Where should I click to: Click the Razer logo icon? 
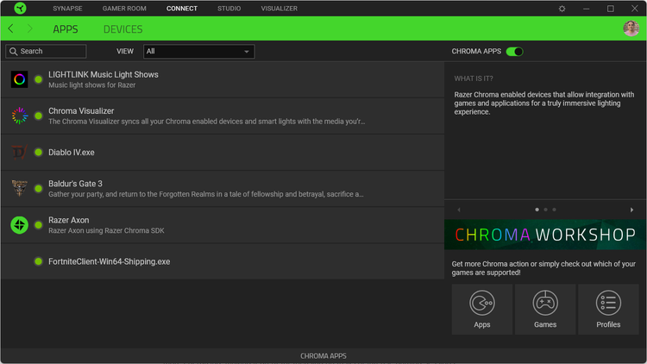click(x=20, y=9)
